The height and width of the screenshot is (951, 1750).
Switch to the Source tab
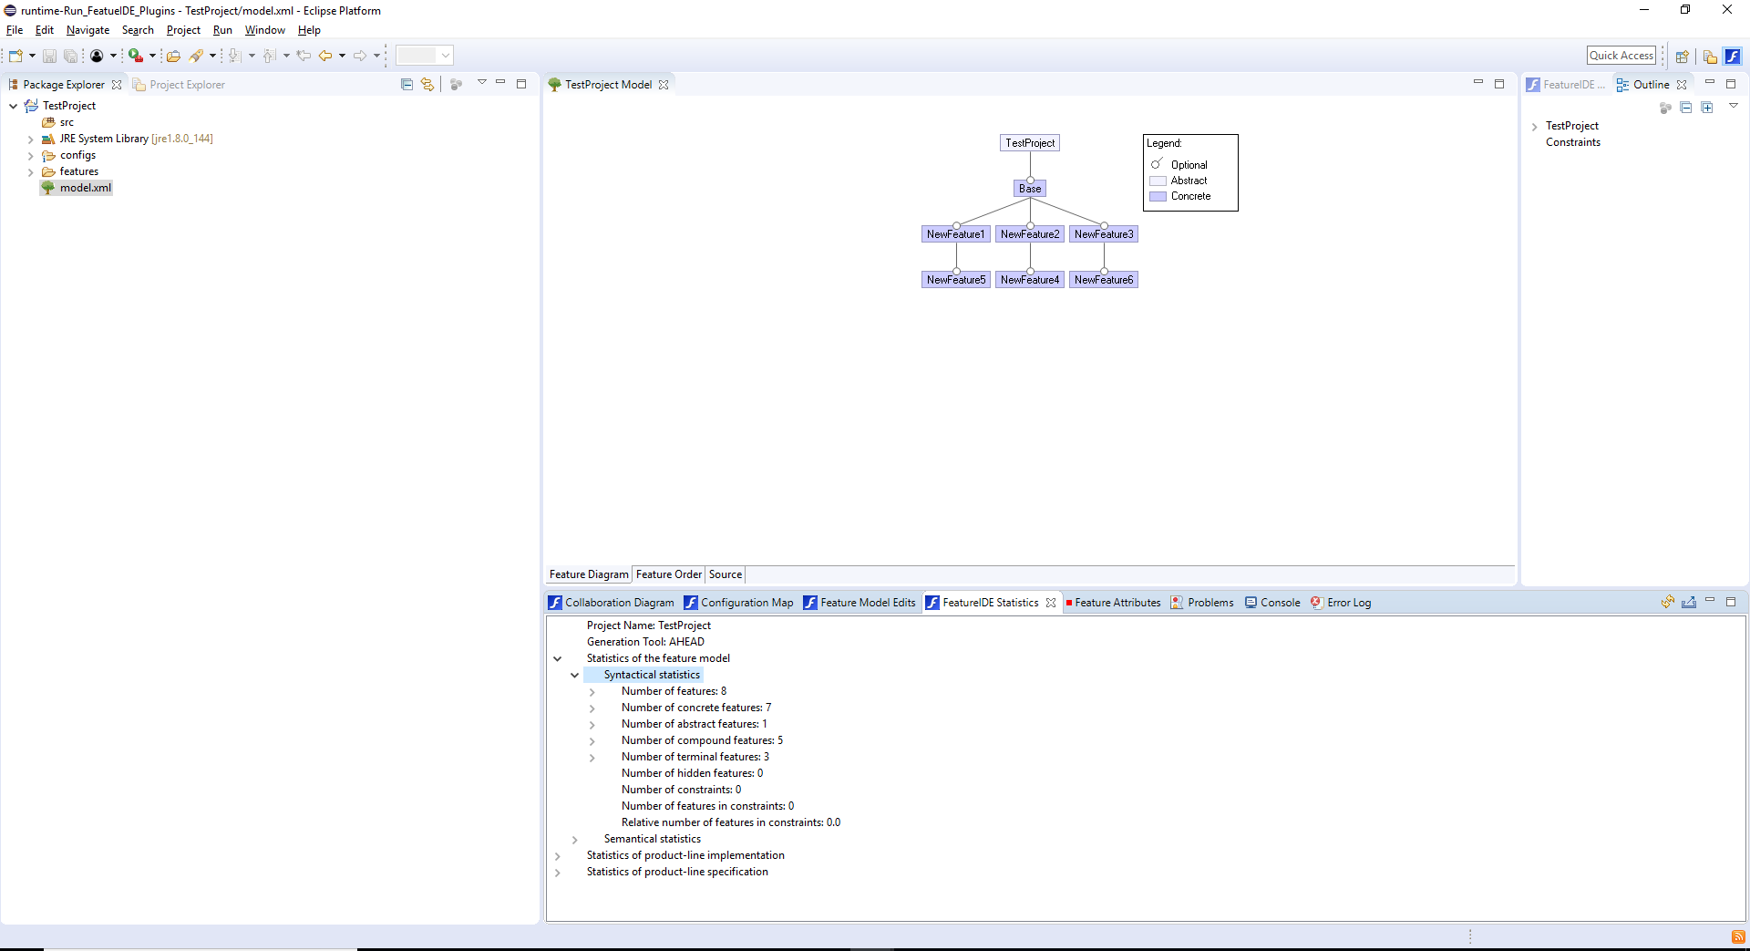725,574
